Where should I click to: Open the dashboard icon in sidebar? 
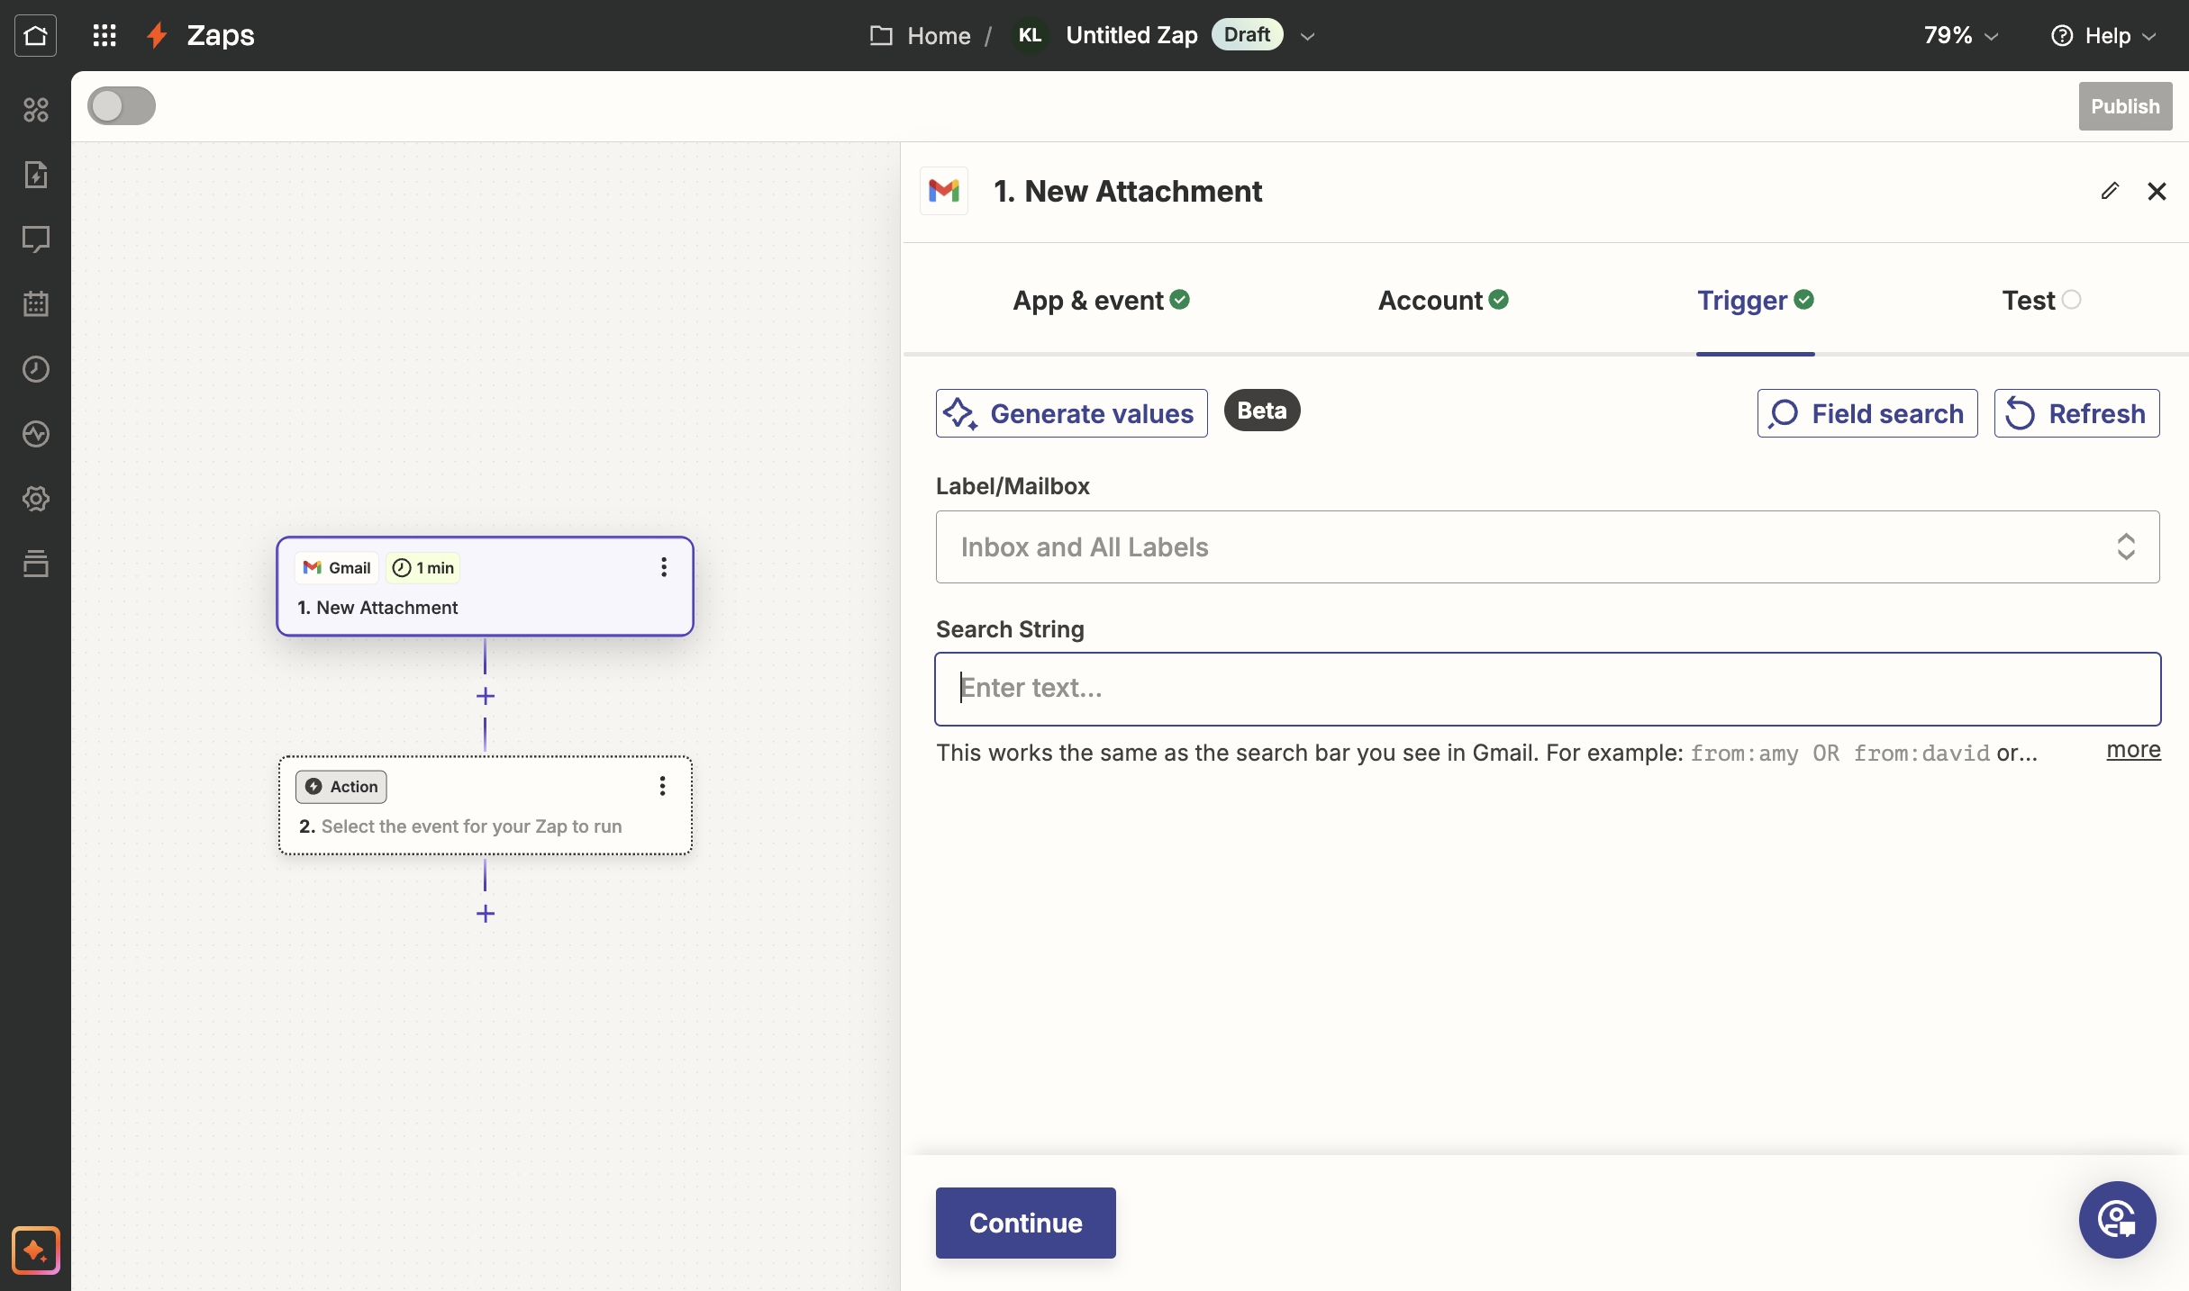pyautogui.click(x=35, y=110)
